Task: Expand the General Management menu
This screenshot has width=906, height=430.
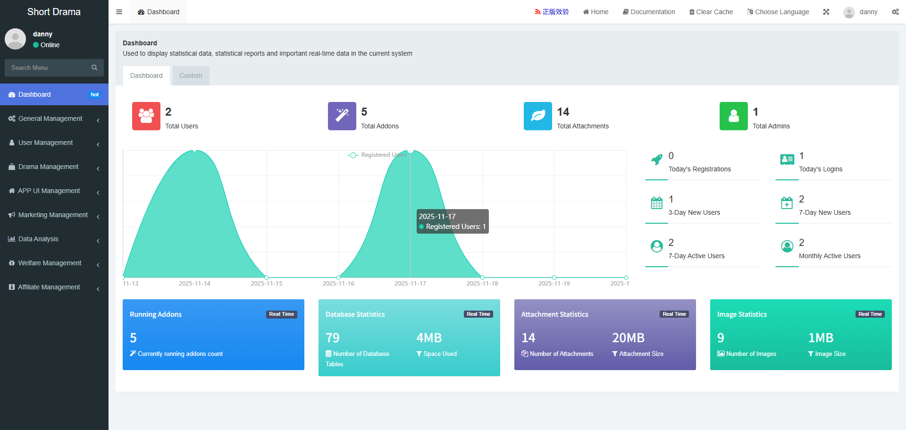Action: point(54,119)
